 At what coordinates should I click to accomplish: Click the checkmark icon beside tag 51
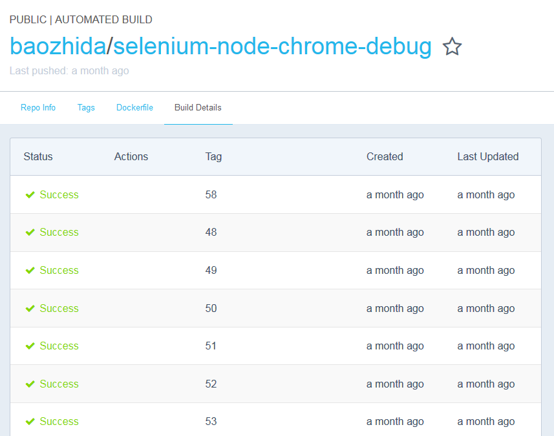tap(30, 346)
